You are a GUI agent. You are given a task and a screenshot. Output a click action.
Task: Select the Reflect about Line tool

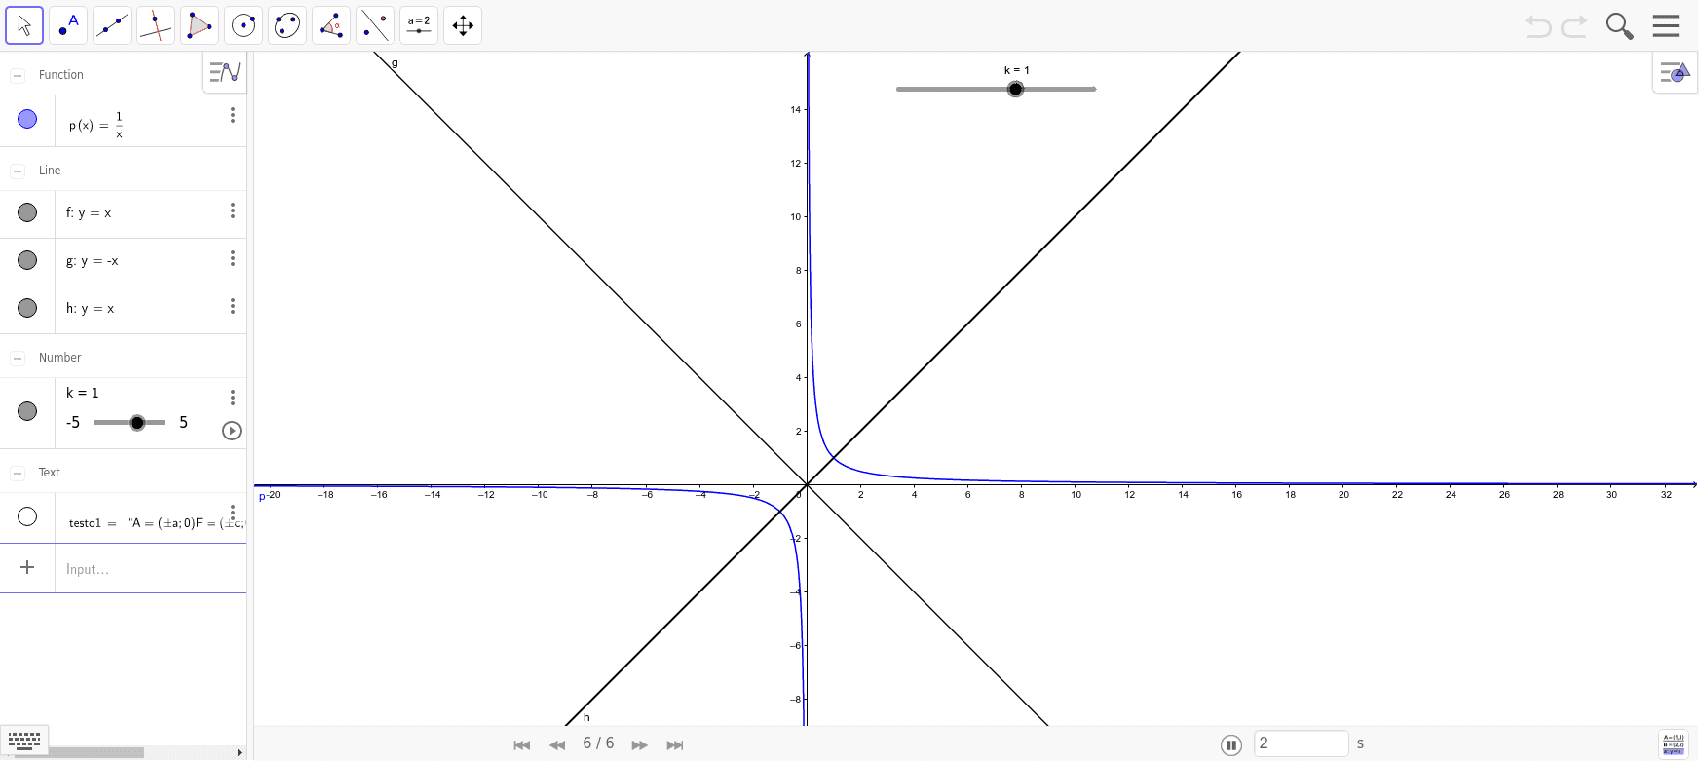(375, 25)
